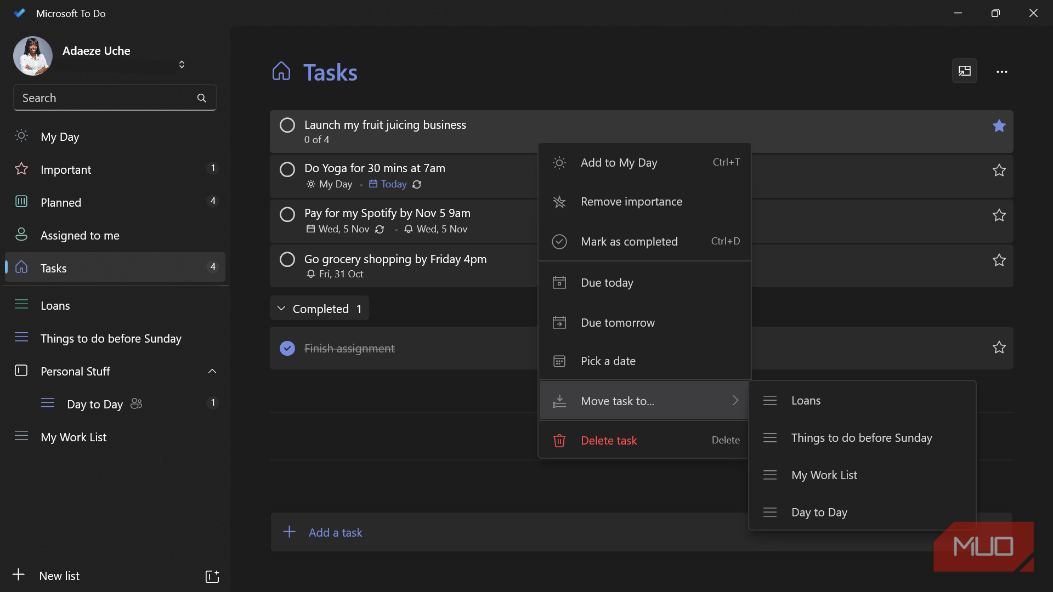Image resolution: width=1053 pixels, height=592 pixels.
Task: Click the New list button
Action: click(47, 576)
